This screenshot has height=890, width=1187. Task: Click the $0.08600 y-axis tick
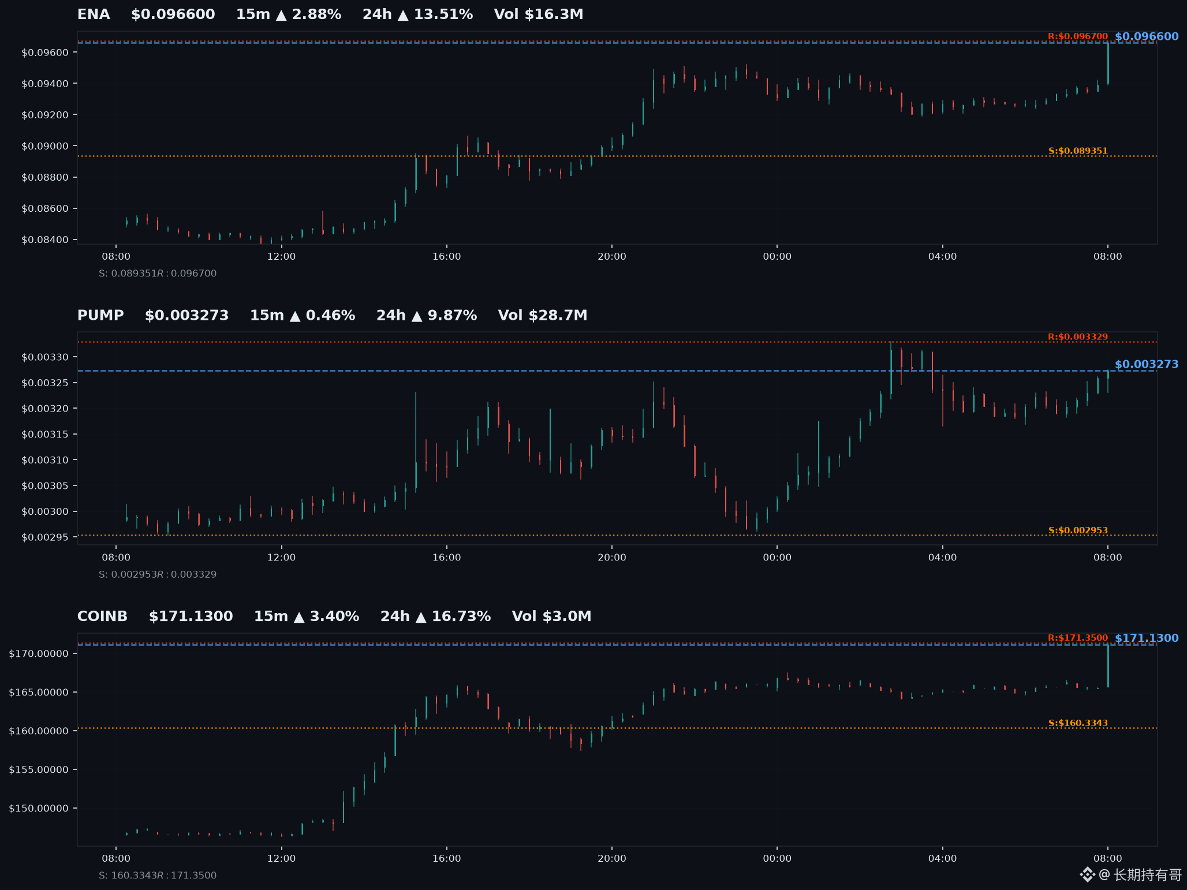pyautogui.click(x=45, y=208)
